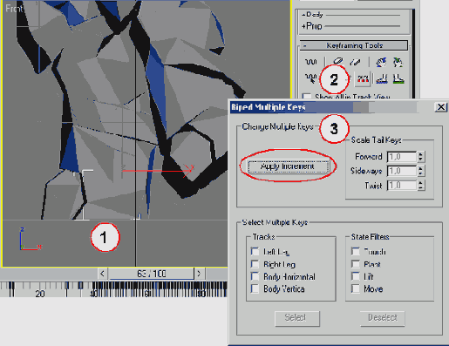Toggle Show All in Track View checkbox

pos(307,96)
